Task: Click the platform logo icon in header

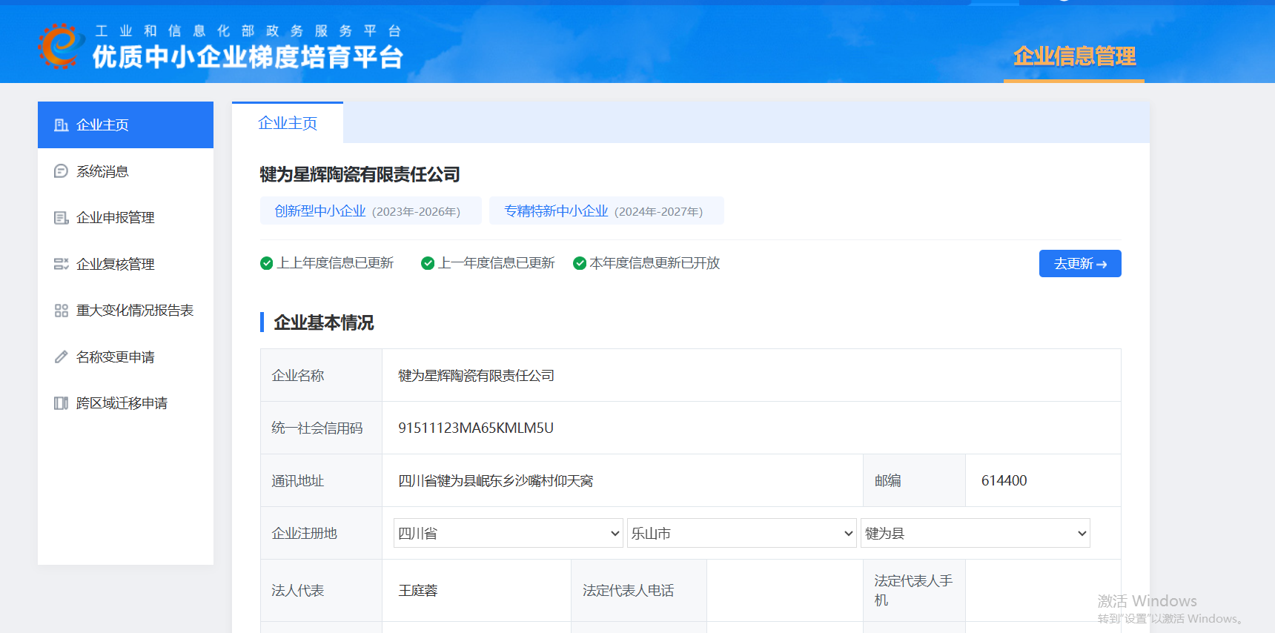Action: coord(62,46)
